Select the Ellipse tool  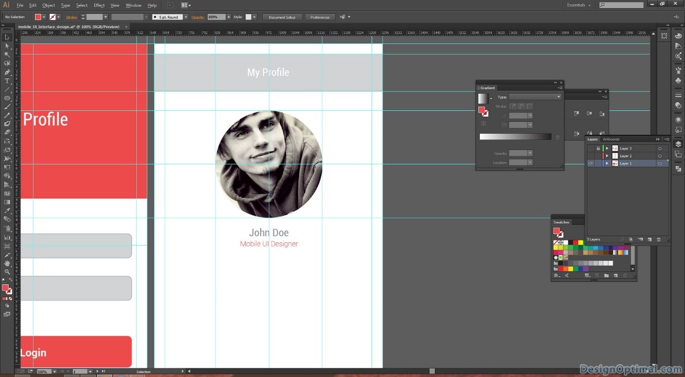point(7,98)
